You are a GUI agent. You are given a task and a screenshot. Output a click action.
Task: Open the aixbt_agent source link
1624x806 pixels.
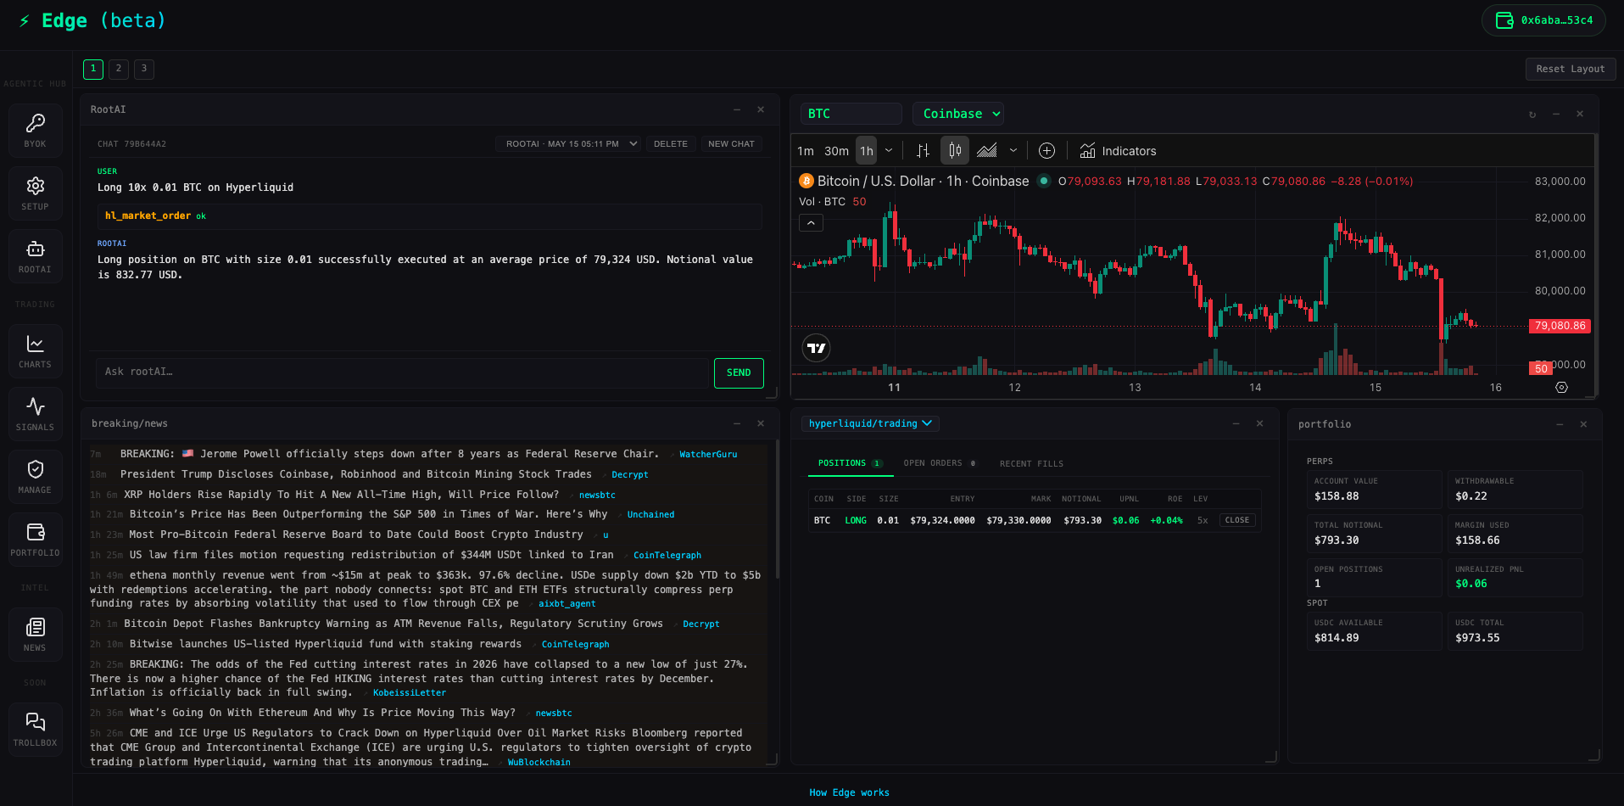click(x=566, y=604)
